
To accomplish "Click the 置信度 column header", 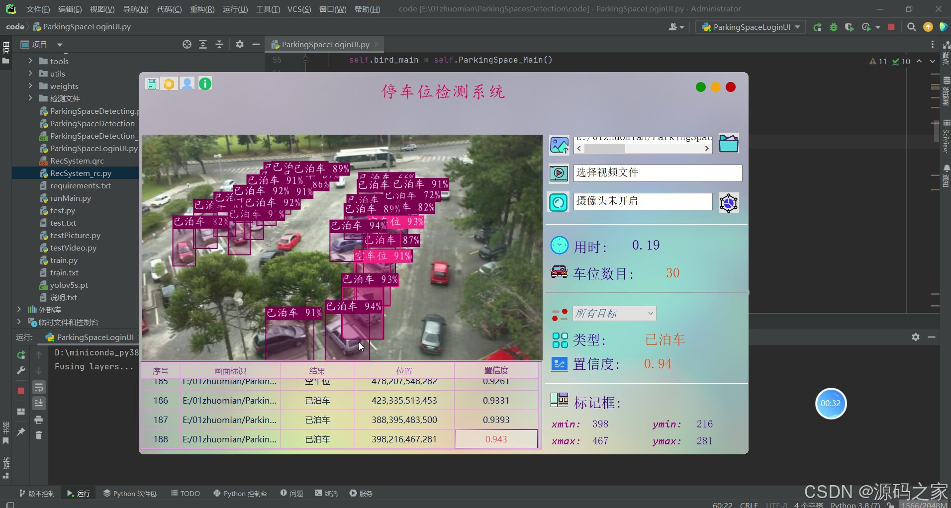I will (x=496, y=371).
